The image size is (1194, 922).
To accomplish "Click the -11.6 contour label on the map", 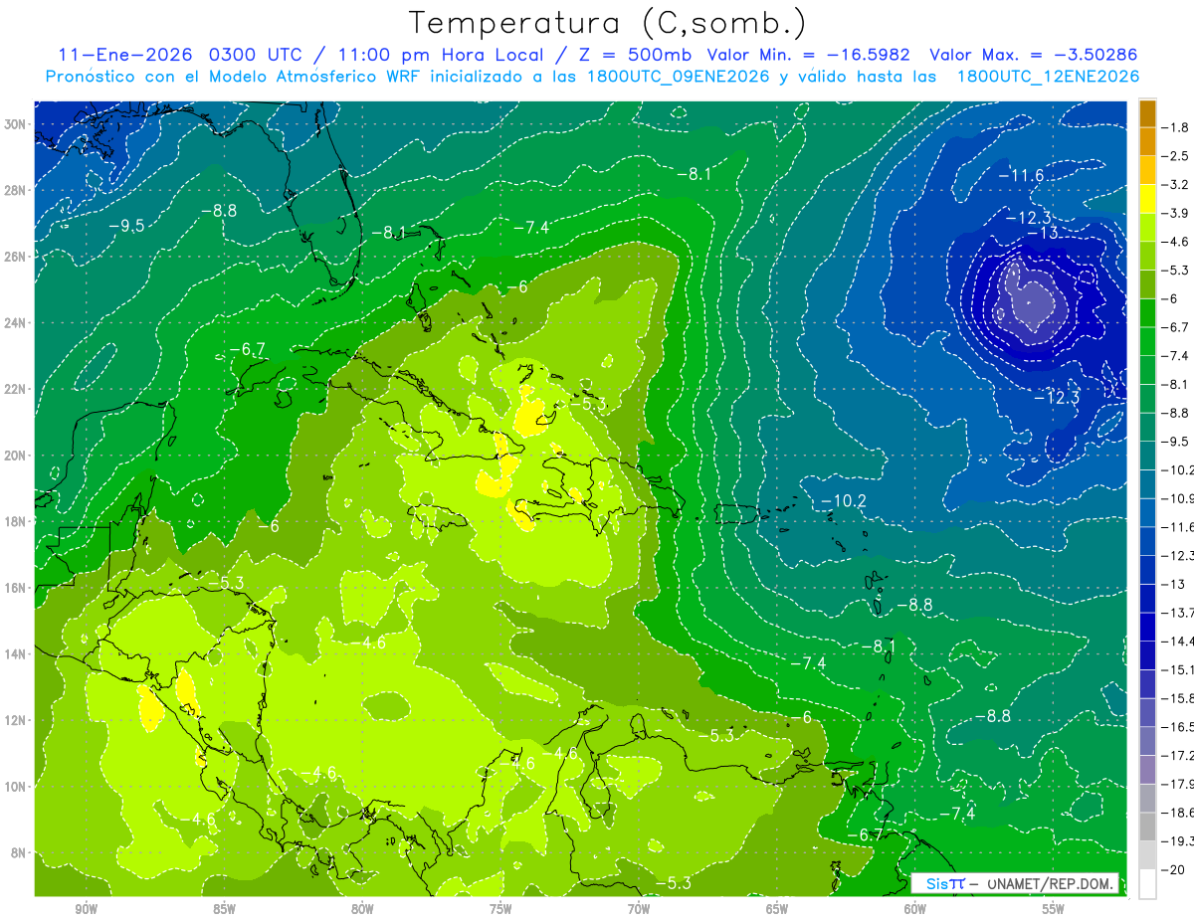I will click(1021, 176).
